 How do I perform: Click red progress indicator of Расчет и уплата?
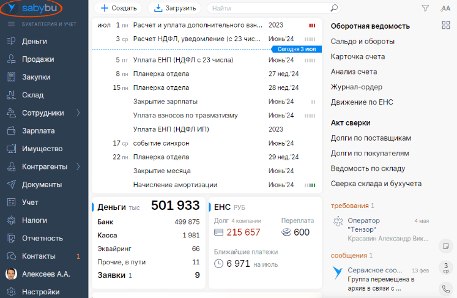point(312,25)
